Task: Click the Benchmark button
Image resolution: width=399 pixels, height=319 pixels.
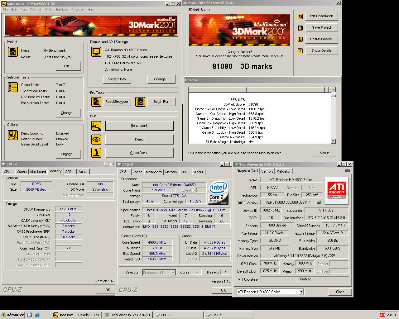Action: [x=139, y=126]
